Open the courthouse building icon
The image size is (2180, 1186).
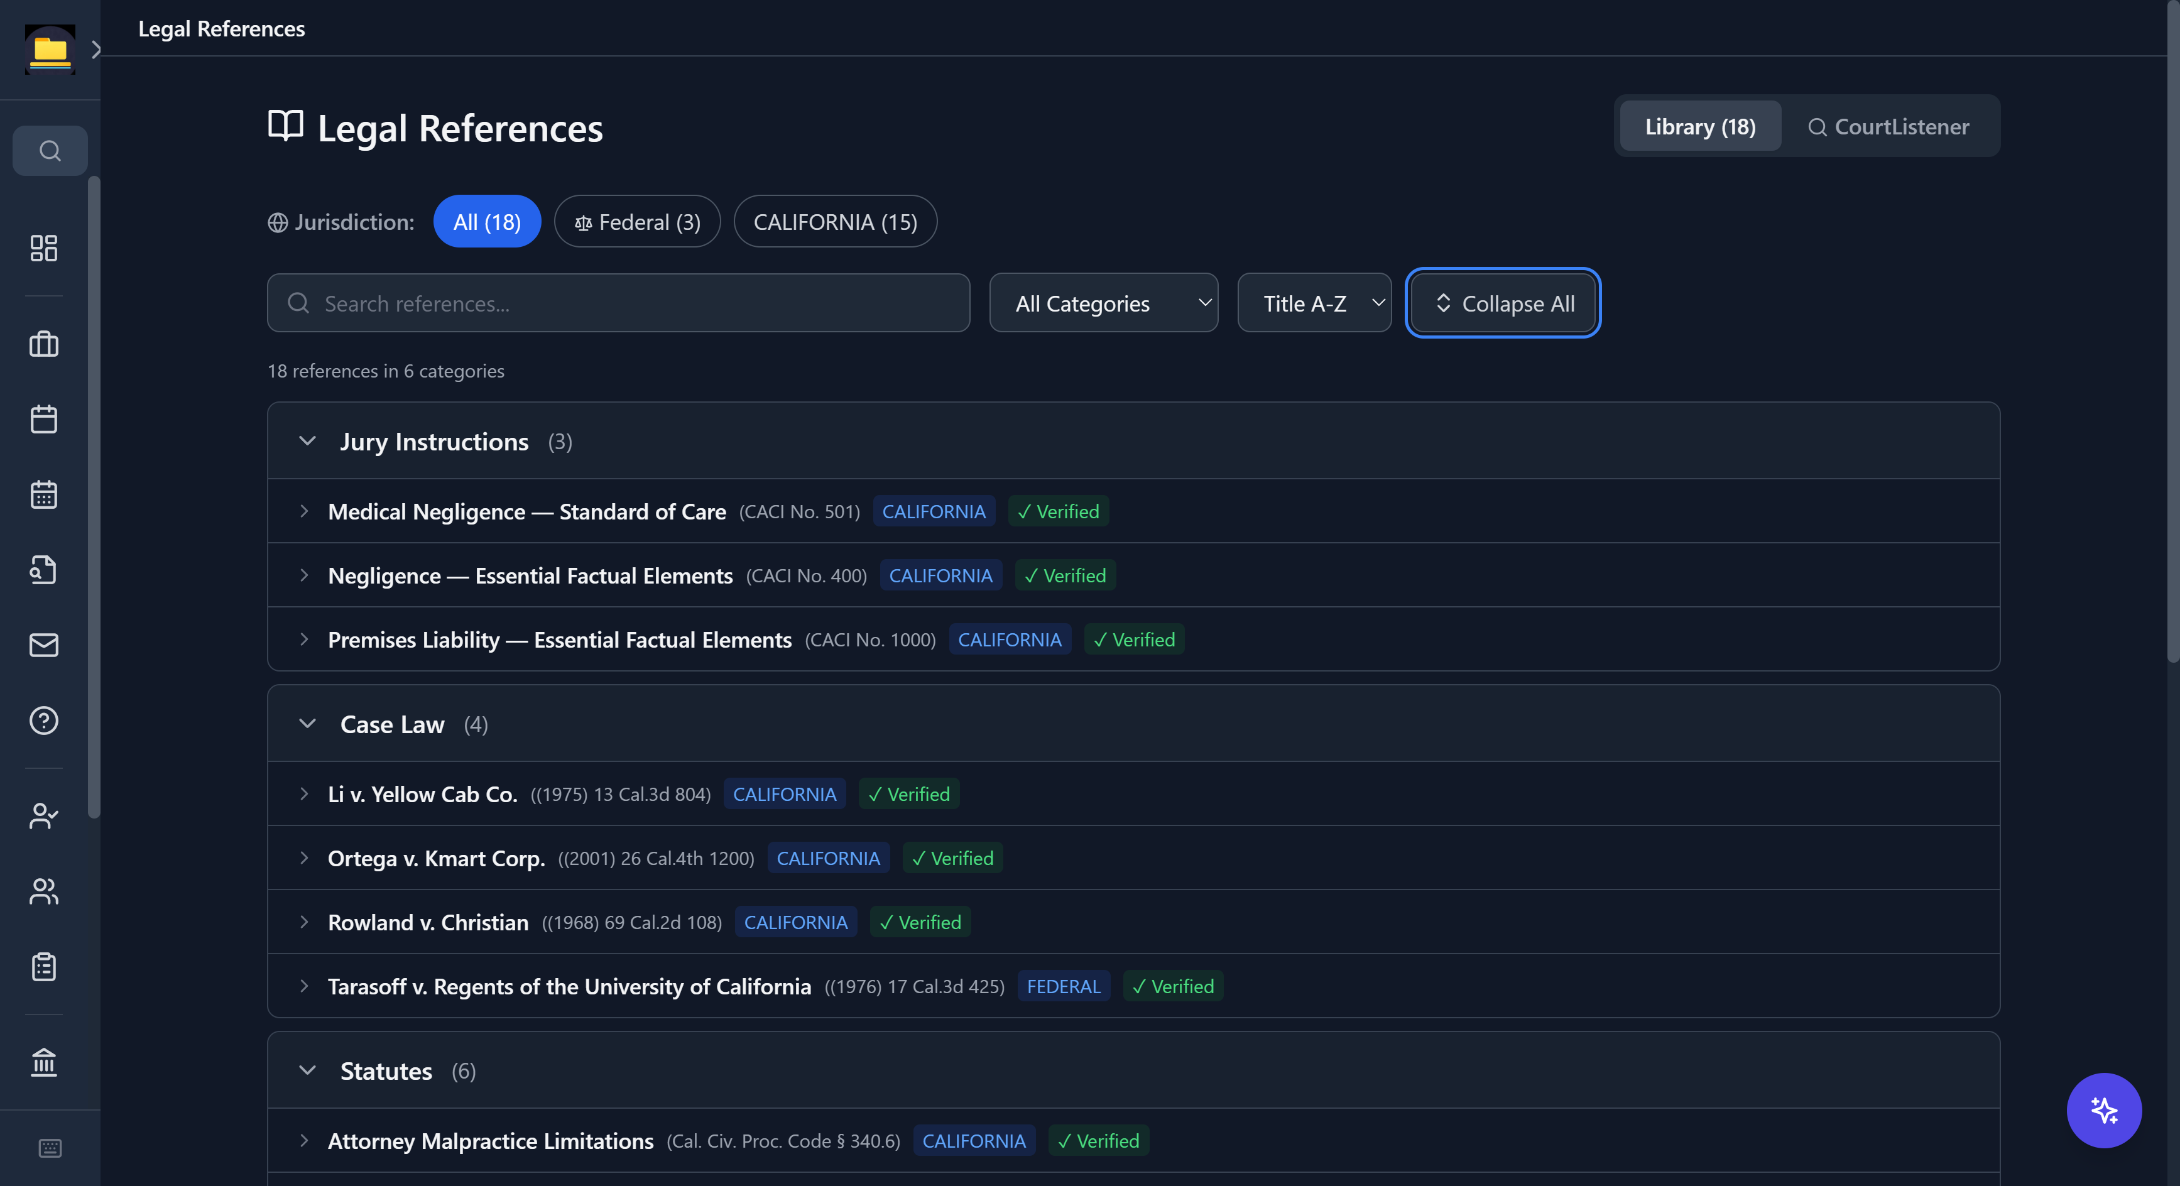(44, 1062)
